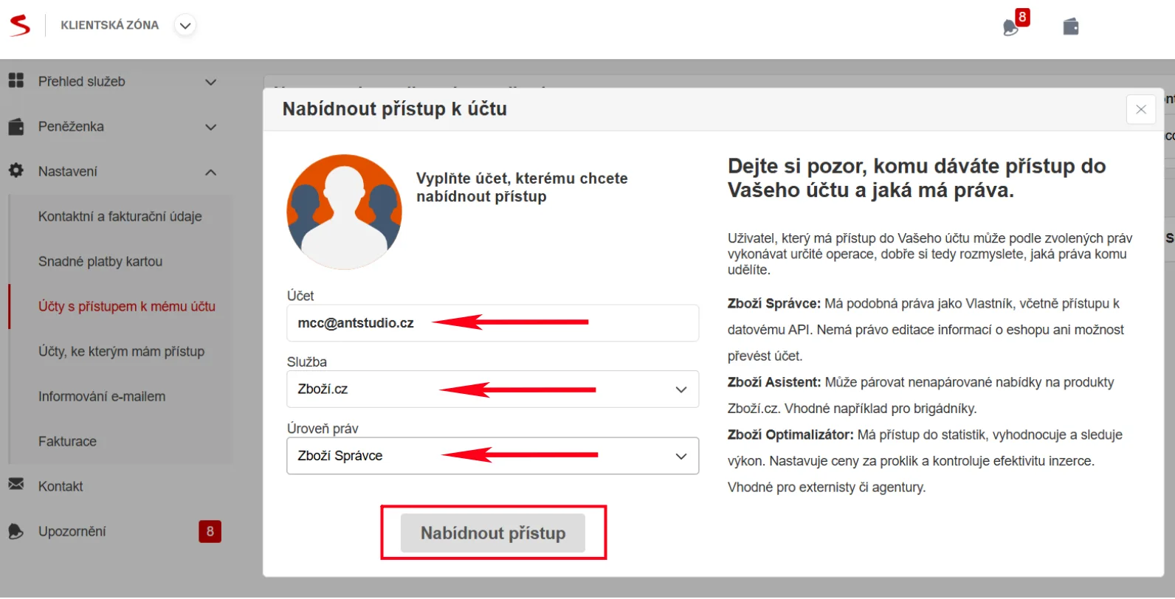Close the Nabídnout přístup k účtu dialog

[x=1141, y=109]
